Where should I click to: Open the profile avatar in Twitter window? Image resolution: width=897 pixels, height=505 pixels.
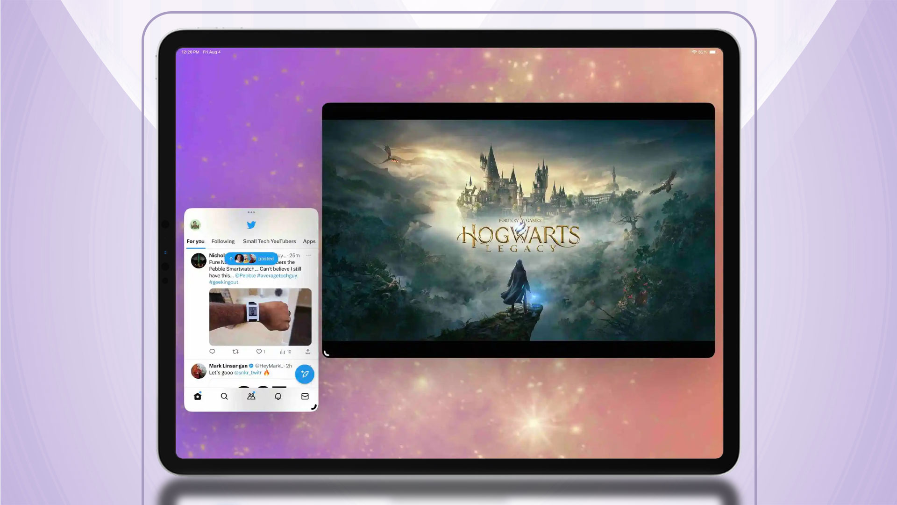(195, 225)
